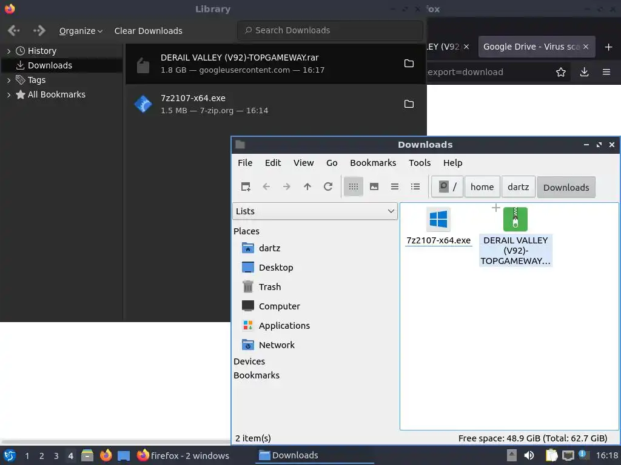
Task: Click the Library back arrow button
Action: (x=14, y=30)
